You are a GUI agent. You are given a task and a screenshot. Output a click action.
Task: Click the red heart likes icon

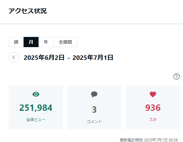pos(153,94)
